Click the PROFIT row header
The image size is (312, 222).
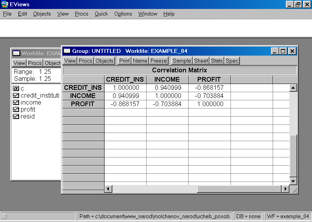[83, 104]
